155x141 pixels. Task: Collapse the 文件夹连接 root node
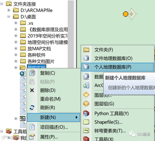click(2, 4)
